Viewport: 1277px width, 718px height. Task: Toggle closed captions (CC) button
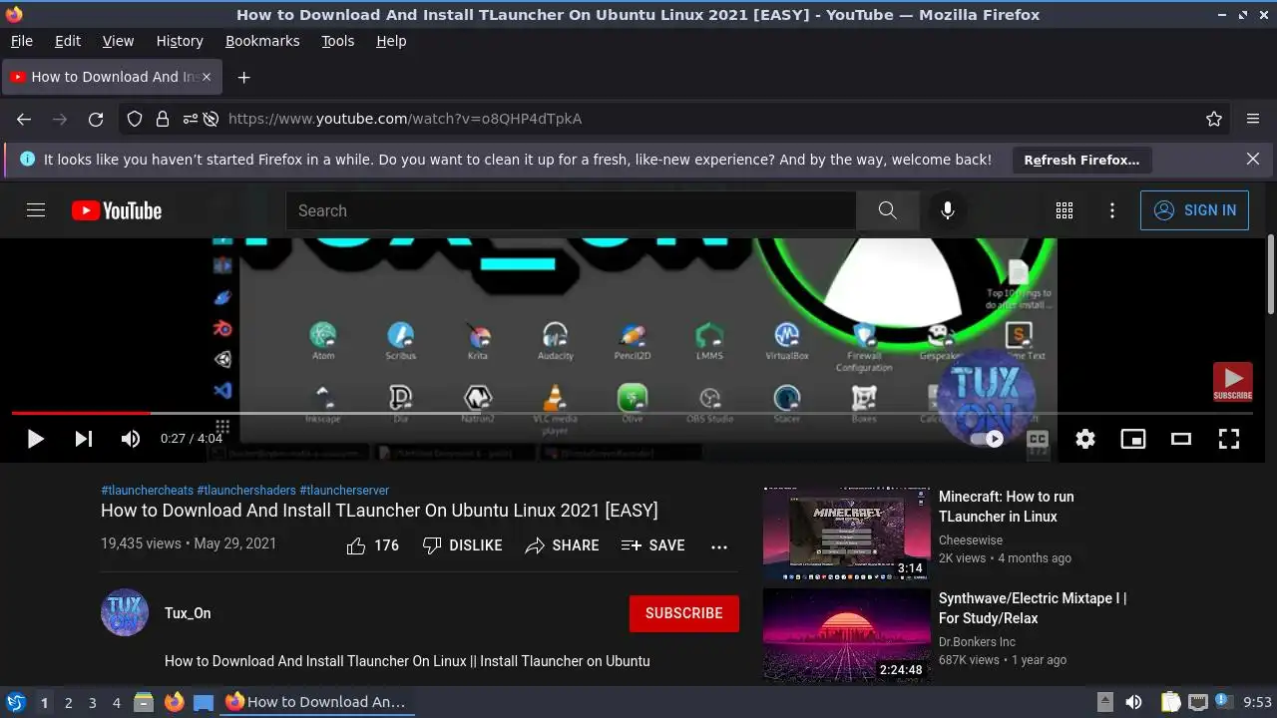[1038, 439]
